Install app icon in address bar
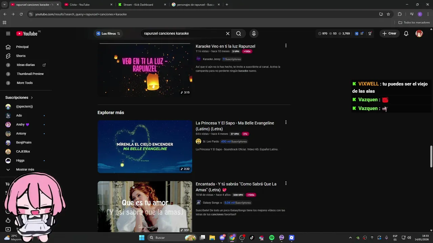433x243 pixels. click(381, 14)
